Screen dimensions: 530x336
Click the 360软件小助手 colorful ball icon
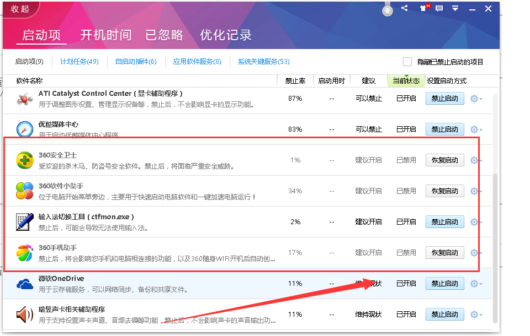point(25,191)
